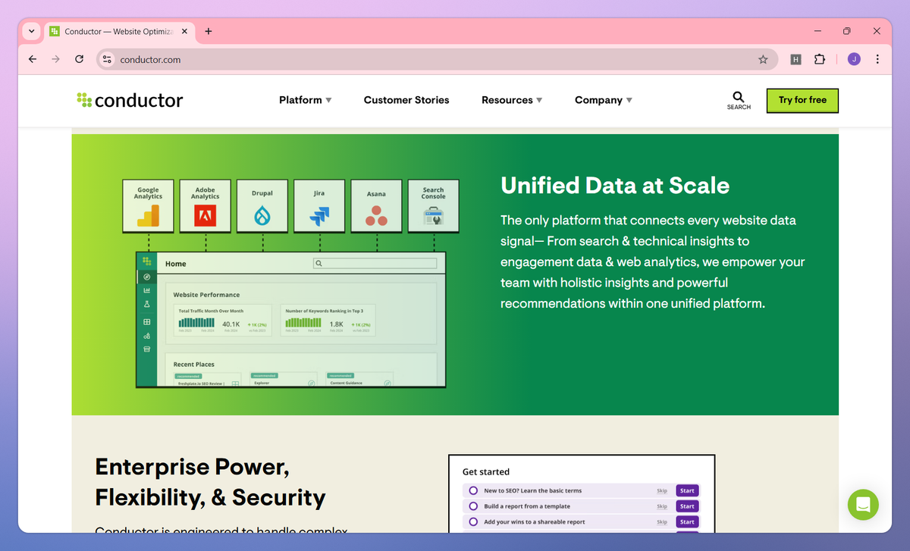Open a new tab with the plus button
The image size is (910, 551).
pyautogui.click(x=209, y=31)
